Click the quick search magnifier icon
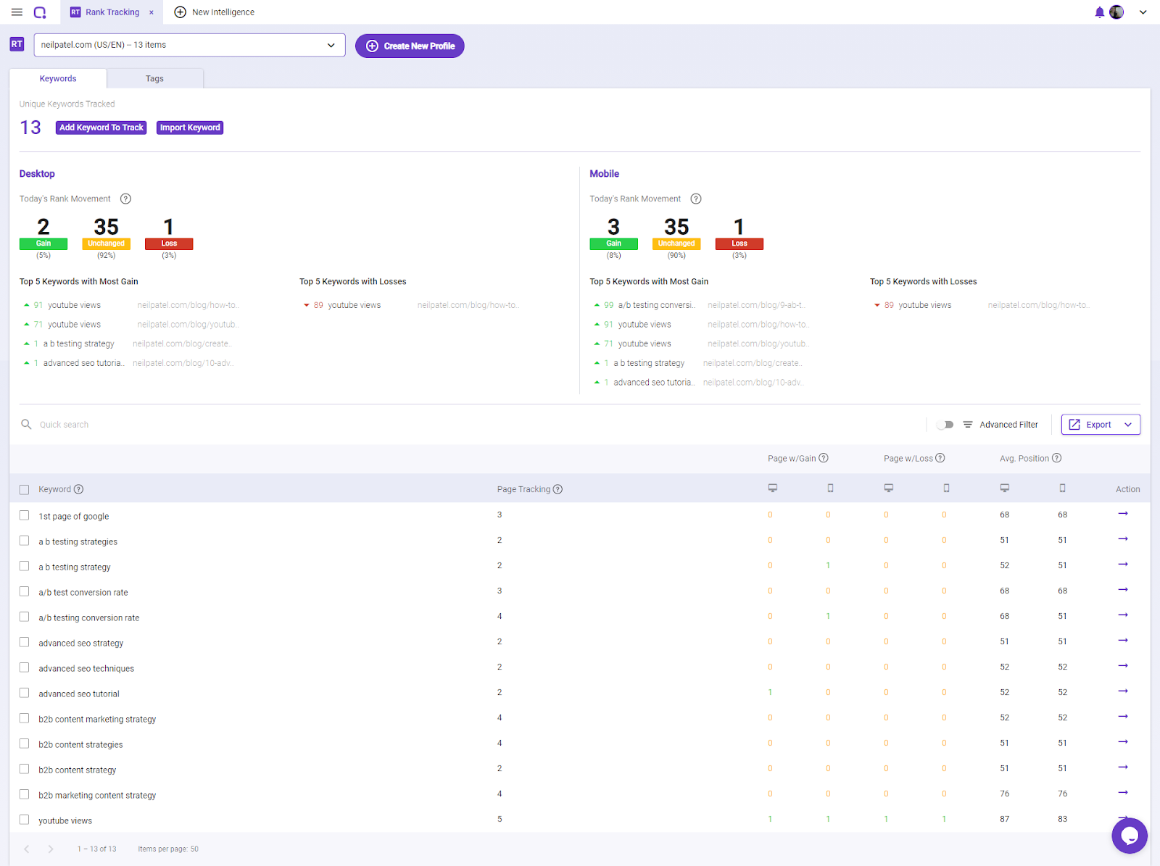This screenshot has width=1160, height=866. [26, 425]
